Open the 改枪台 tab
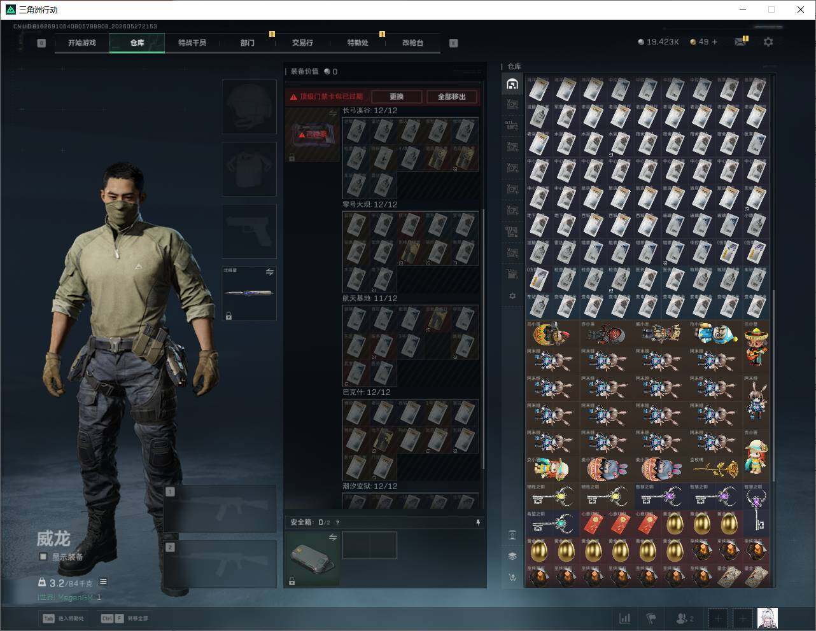This screenshot has width=816, height=631. click(x=412, y=43)
